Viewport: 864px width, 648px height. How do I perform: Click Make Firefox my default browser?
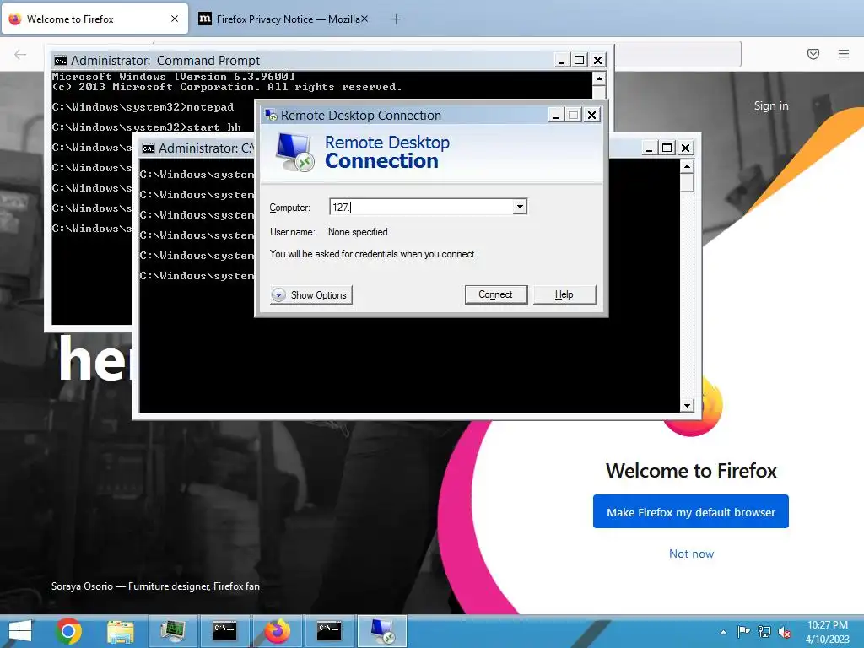point(690,511)
